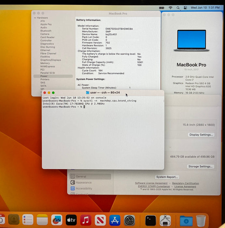
Task: Click the i7-7820HQ CPU output line
Action: click(x=74, y=104)
